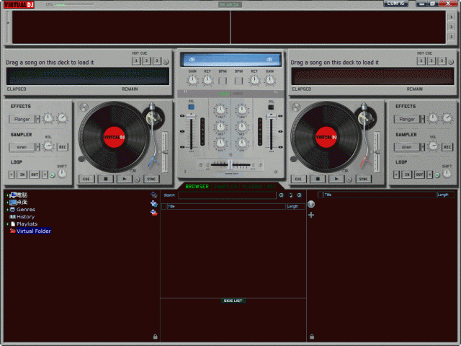Click the padlock icon in right list panel

coord(312,337)
